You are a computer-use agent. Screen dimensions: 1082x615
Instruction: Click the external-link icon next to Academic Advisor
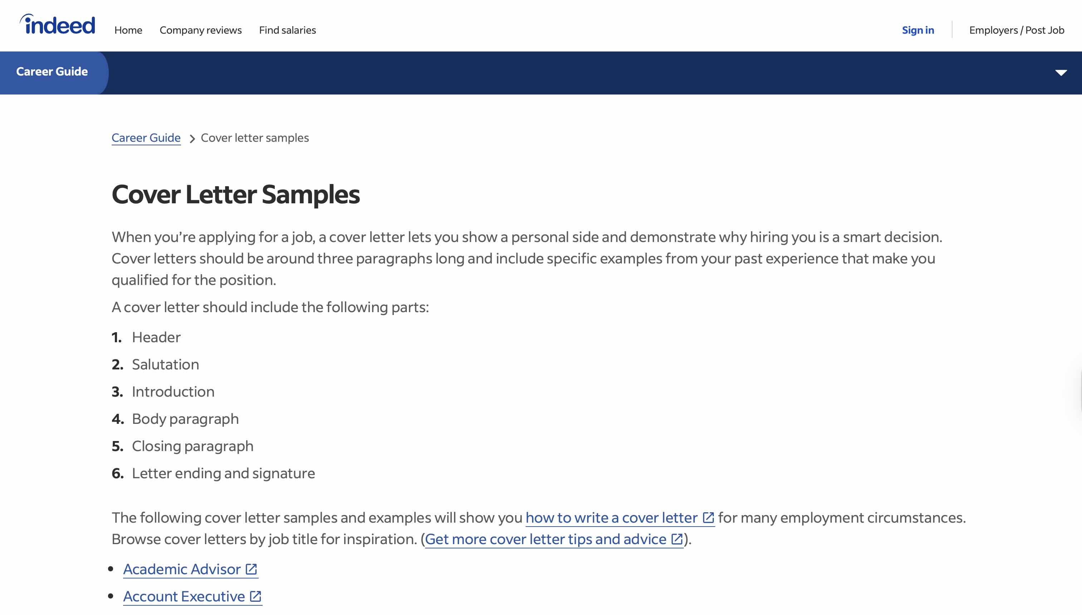251,570
